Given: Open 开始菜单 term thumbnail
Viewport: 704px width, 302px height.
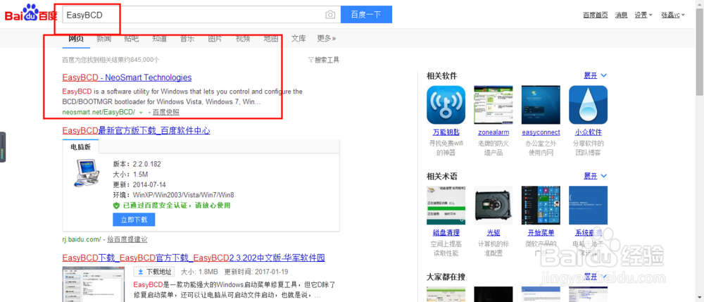Looking at the screenshot, I should 540,205.
